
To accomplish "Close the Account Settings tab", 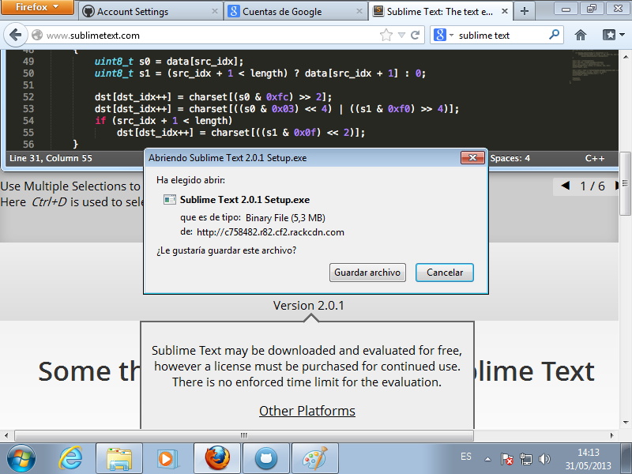I will coord(215,12).
